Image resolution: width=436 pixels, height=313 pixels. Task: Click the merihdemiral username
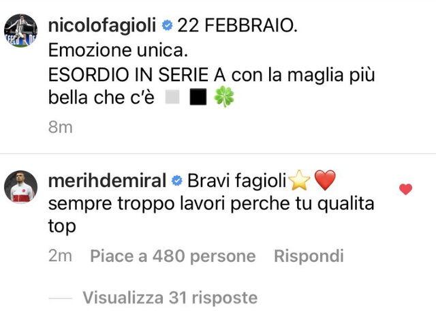tap(107, 181)
